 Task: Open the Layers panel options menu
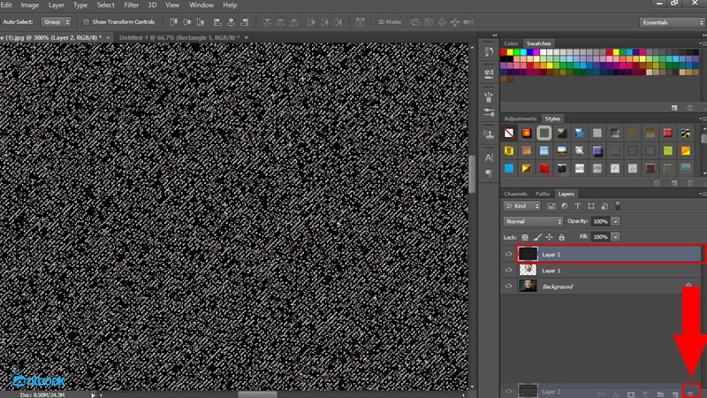coord(701,194)
